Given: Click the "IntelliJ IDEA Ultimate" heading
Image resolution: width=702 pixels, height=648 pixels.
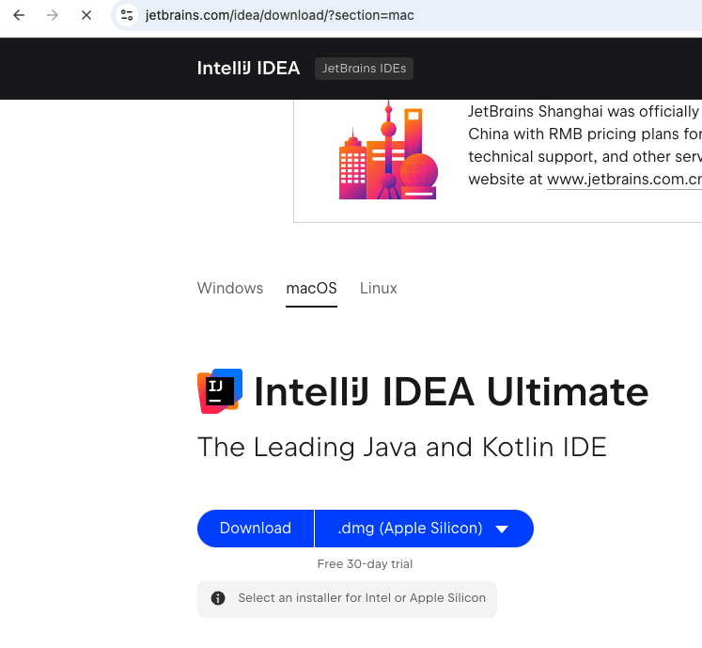Looking at the screenshot, I should click(451, 392).
